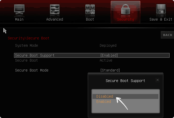Click the Security\Secure Boot breadcrumb text
Viewport: 174px width, 118px height.
(28, 38)
